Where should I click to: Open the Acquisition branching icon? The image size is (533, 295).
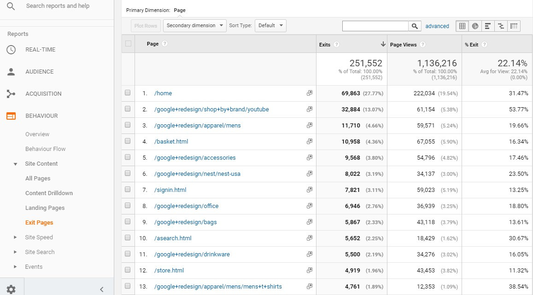pyautogui.click(x=11, y=94)
